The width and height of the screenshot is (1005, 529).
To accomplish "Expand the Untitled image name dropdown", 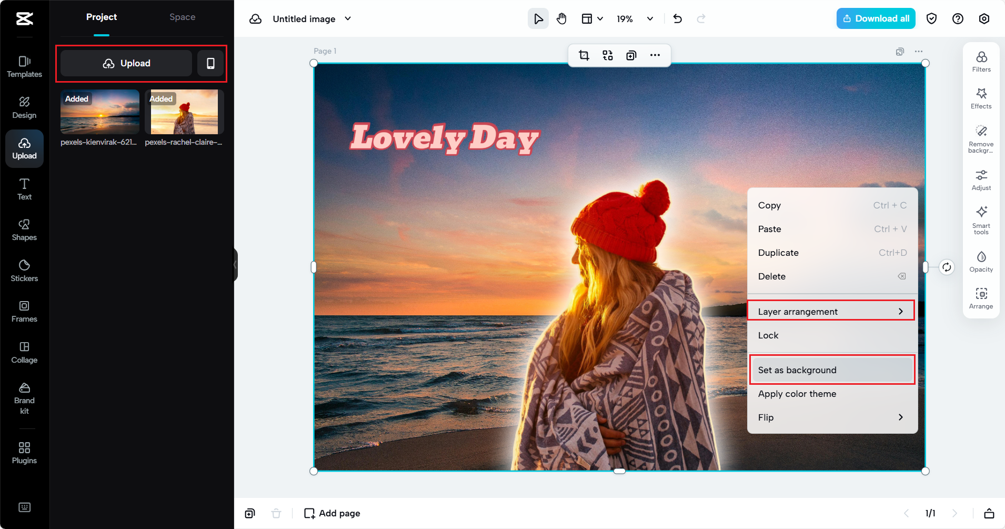I will coord(348,19).
